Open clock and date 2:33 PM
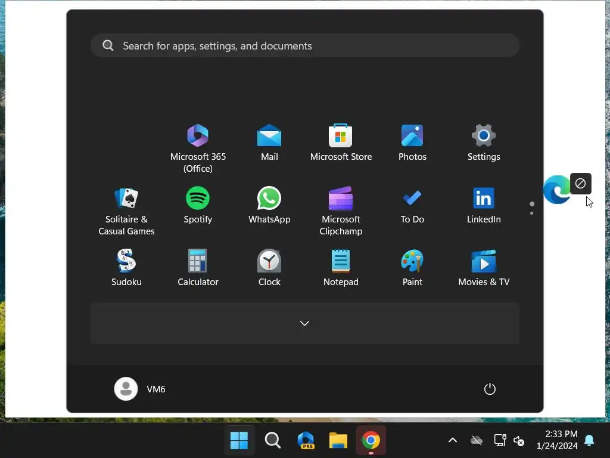This screenshot has width=610, height=458. pos(557,440)
